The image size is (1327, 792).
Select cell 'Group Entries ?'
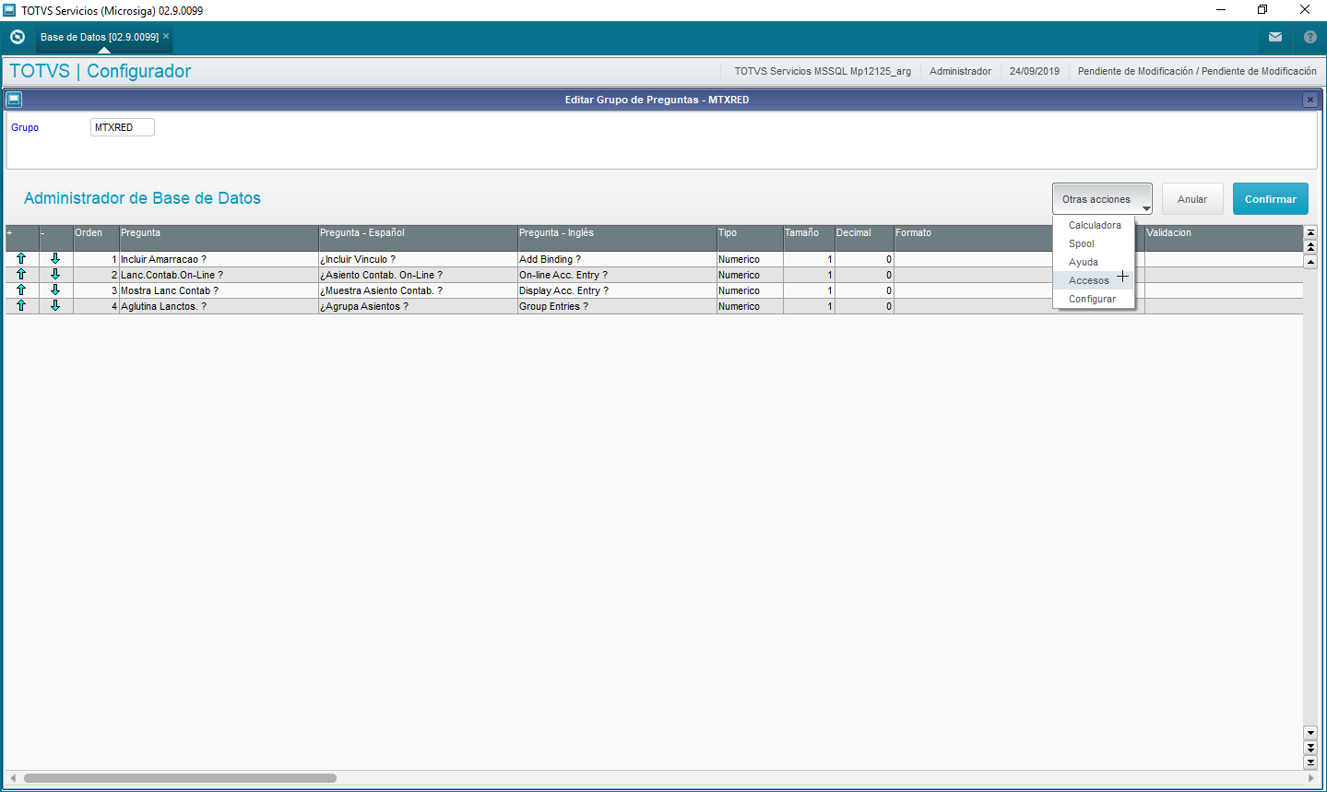(617, 307)
